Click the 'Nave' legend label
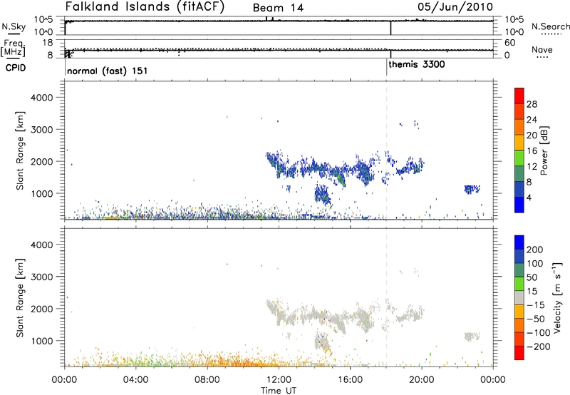The width and height of the screenshot is (570, 395). tap(542, 49)
